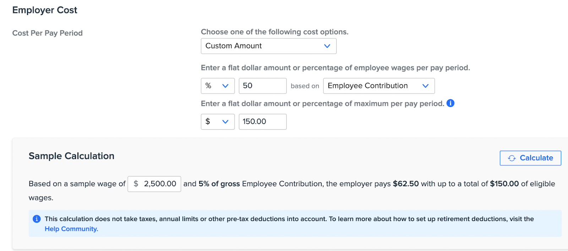The image size is (568, 251).
Task: Click the Sample Calculation heading
Action: pyautogui.click(x=71, y=156)
